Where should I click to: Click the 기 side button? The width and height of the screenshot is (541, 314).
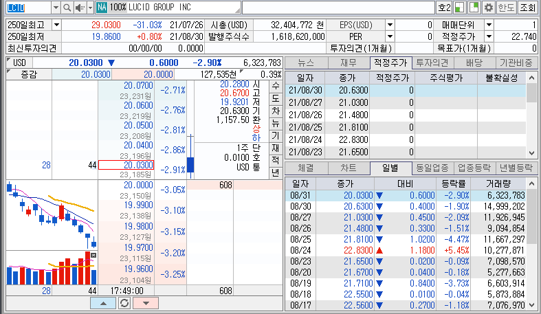point(276,135)
